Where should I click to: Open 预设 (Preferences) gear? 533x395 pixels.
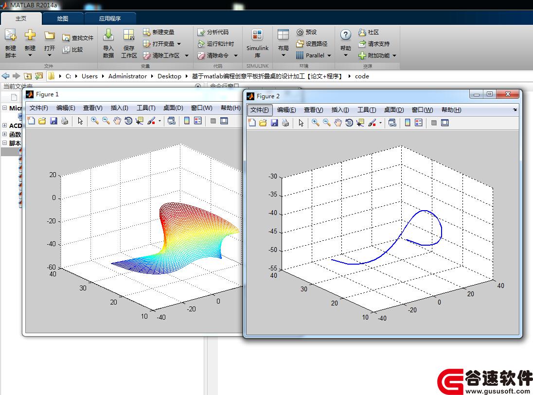300,32
